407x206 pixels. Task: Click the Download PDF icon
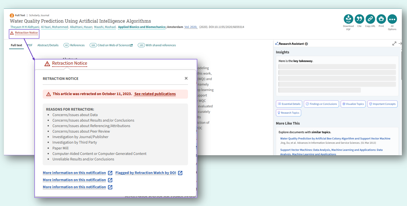(348, 19)
